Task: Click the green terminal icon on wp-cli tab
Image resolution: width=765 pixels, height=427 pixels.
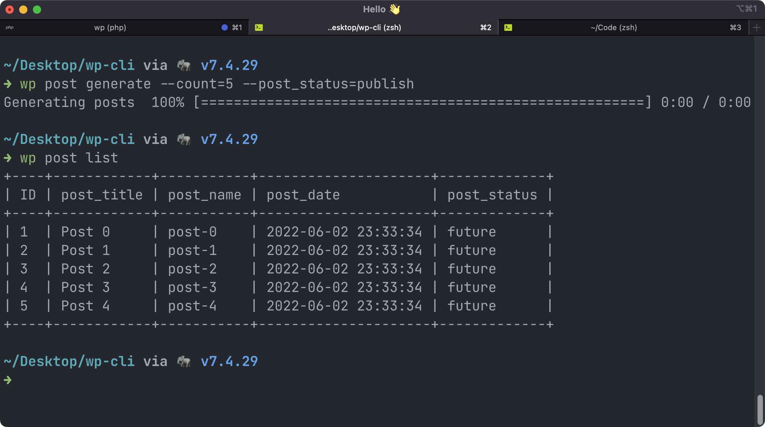Action: (259, 27)
